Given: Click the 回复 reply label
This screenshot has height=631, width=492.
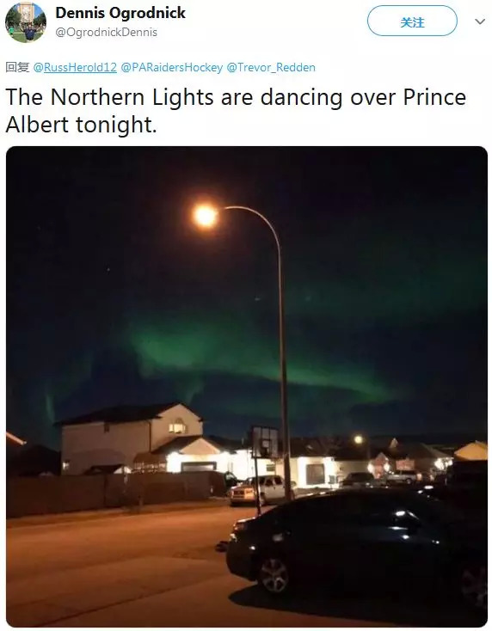Looking at the screenshot, I should pos(17,67).
